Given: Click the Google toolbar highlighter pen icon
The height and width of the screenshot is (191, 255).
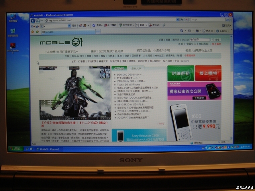Looking at the screenshot, I should pos(164,25).
